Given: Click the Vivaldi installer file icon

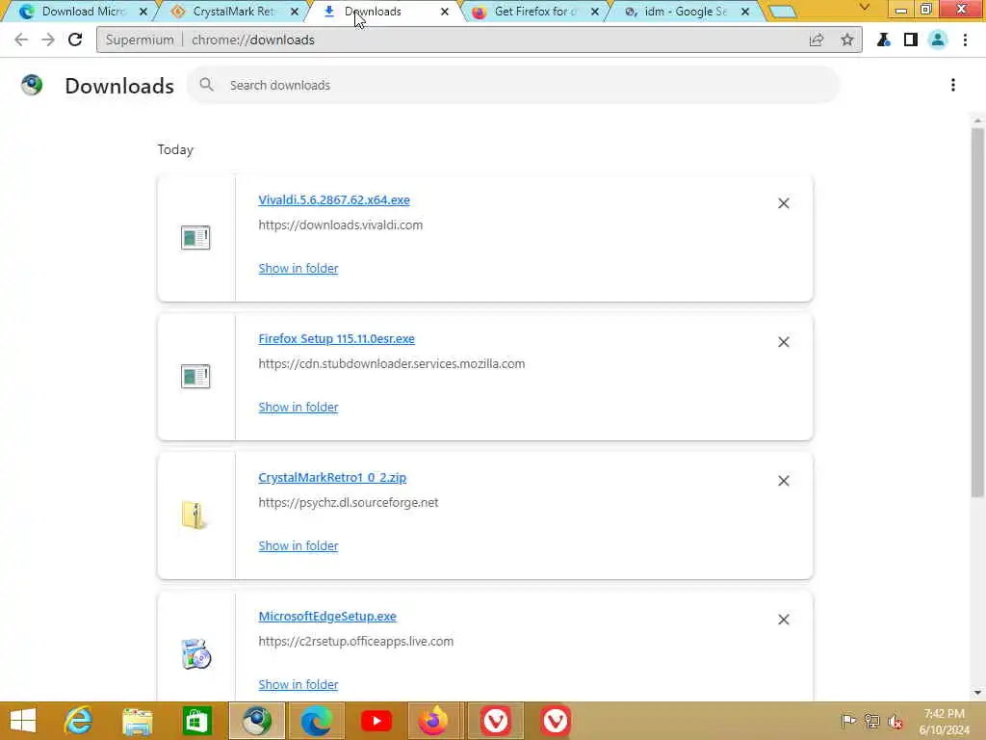Looking at the screenshot, I should [x=195, y=238].
